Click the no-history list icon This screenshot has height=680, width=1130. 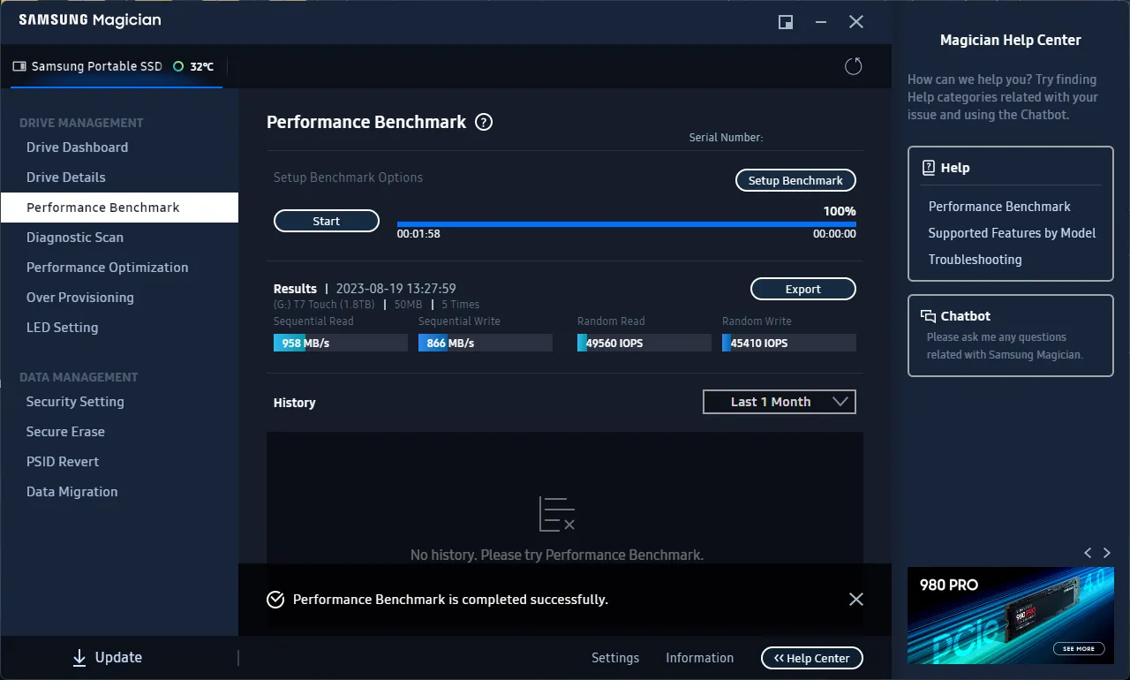pyautogui.click(x=557, y=514)
